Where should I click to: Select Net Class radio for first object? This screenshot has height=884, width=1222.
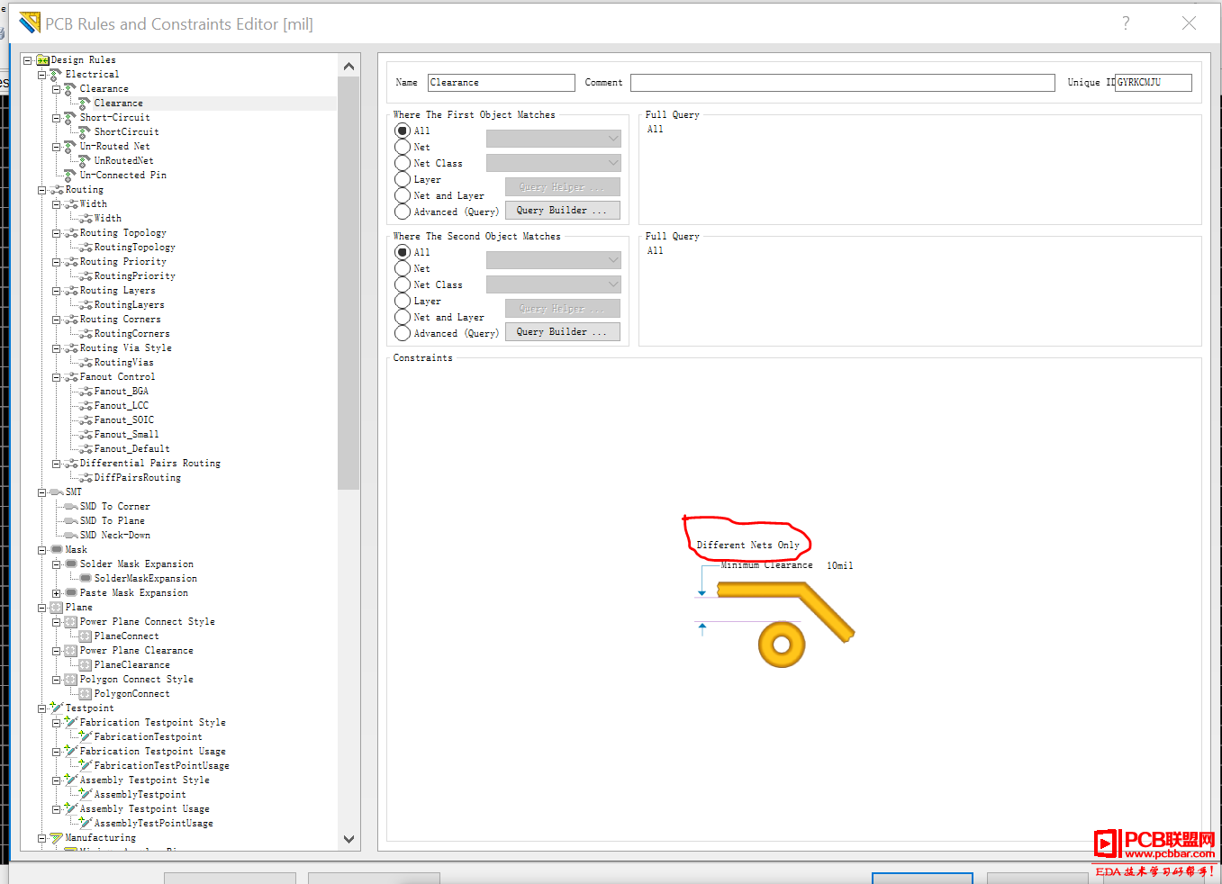click(x=403, y=163)
